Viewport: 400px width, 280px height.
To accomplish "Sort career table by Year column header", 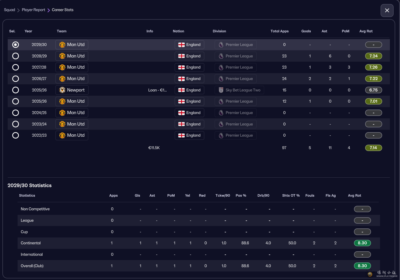I will click(x=28, y=31).
